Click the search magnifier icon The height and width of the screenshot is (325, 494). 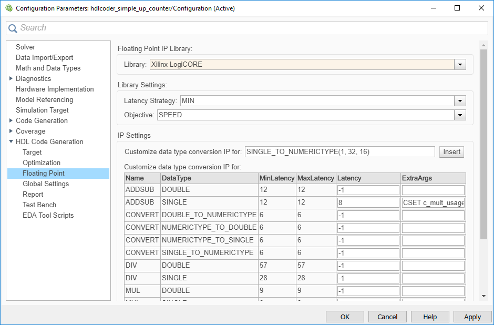[13, 28]
